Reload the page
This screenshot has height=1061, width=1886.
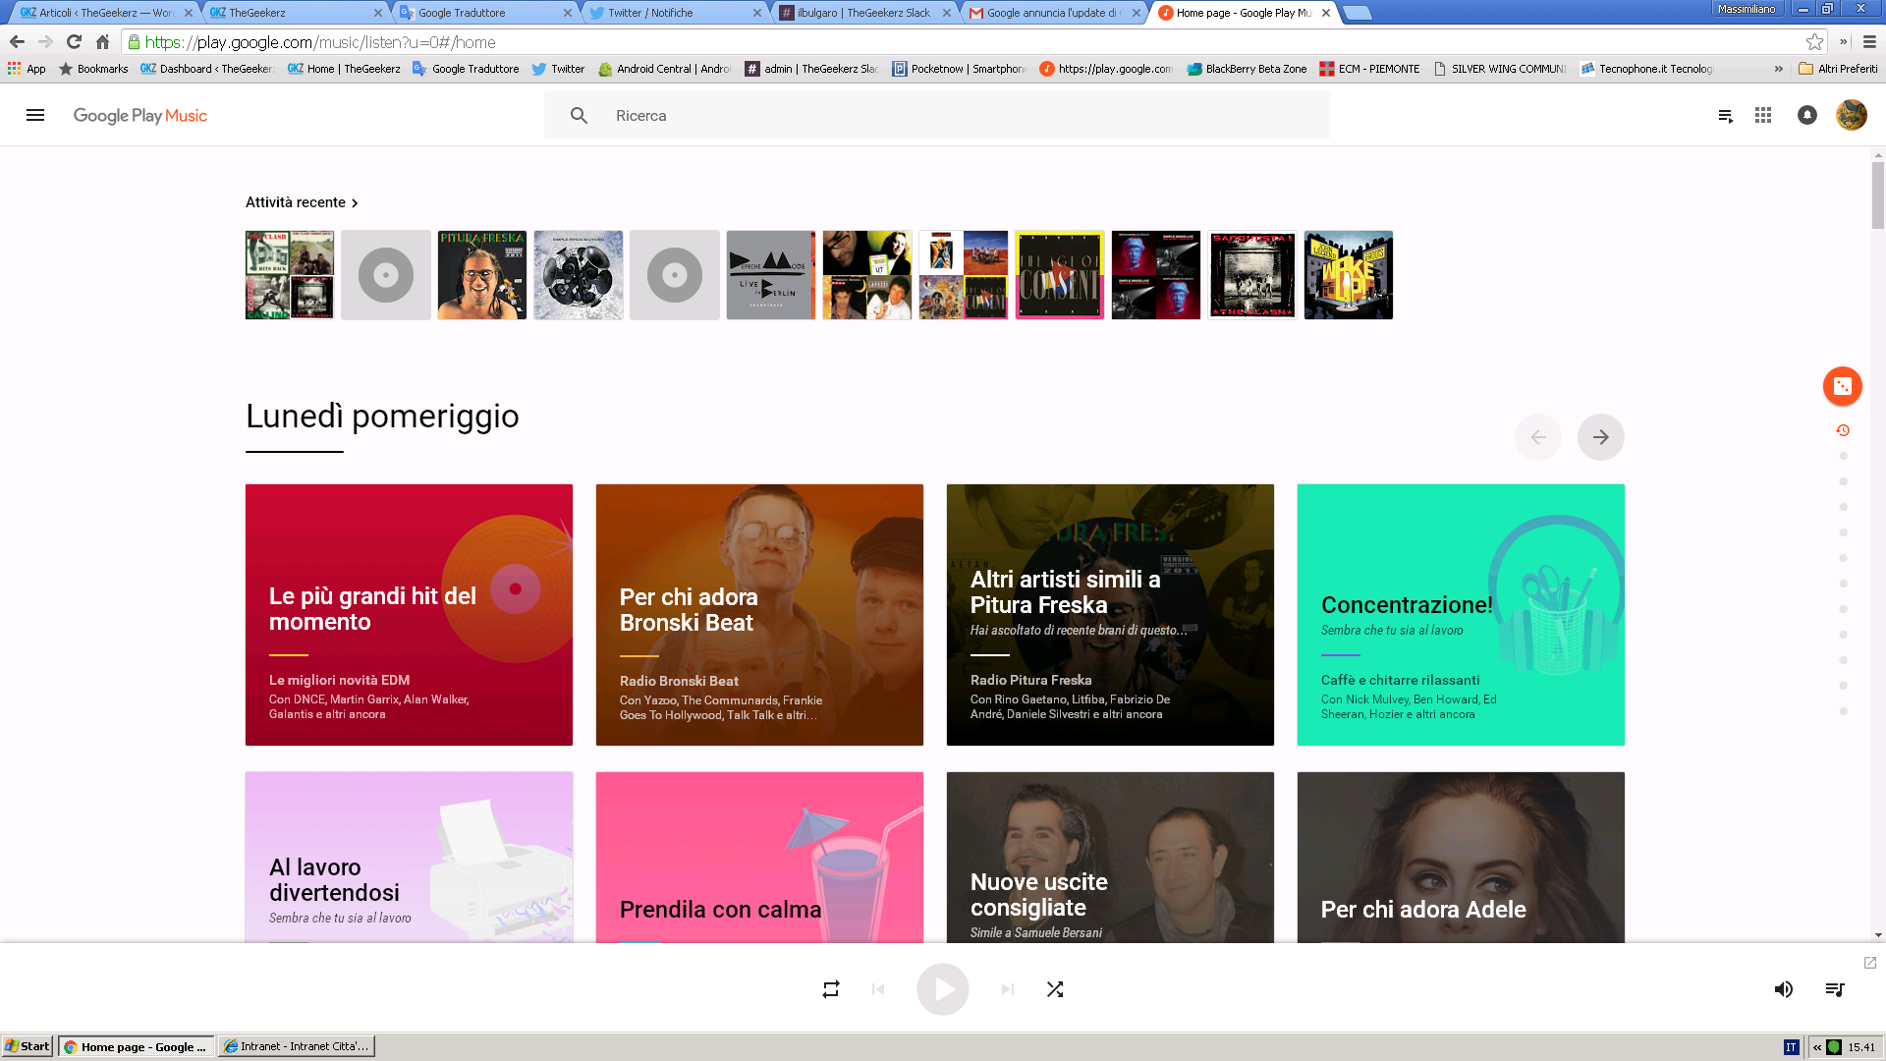click(x=74, y=42)
